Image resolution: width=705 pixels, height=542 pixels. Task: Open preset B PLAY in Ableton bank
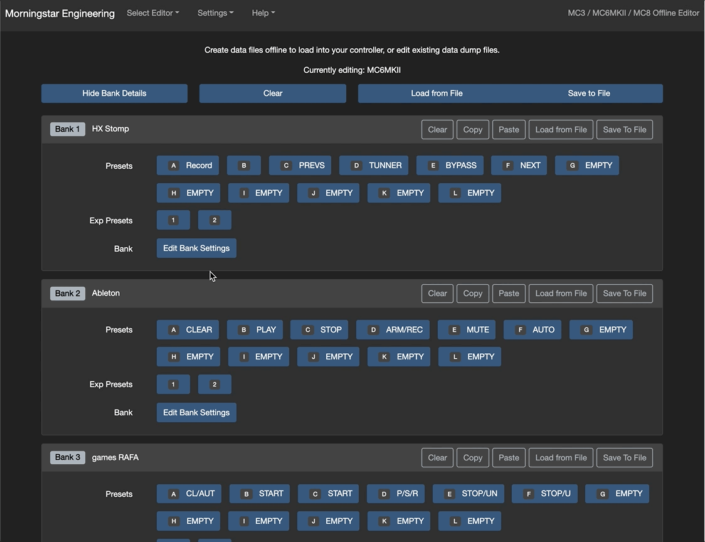[255, 330]
